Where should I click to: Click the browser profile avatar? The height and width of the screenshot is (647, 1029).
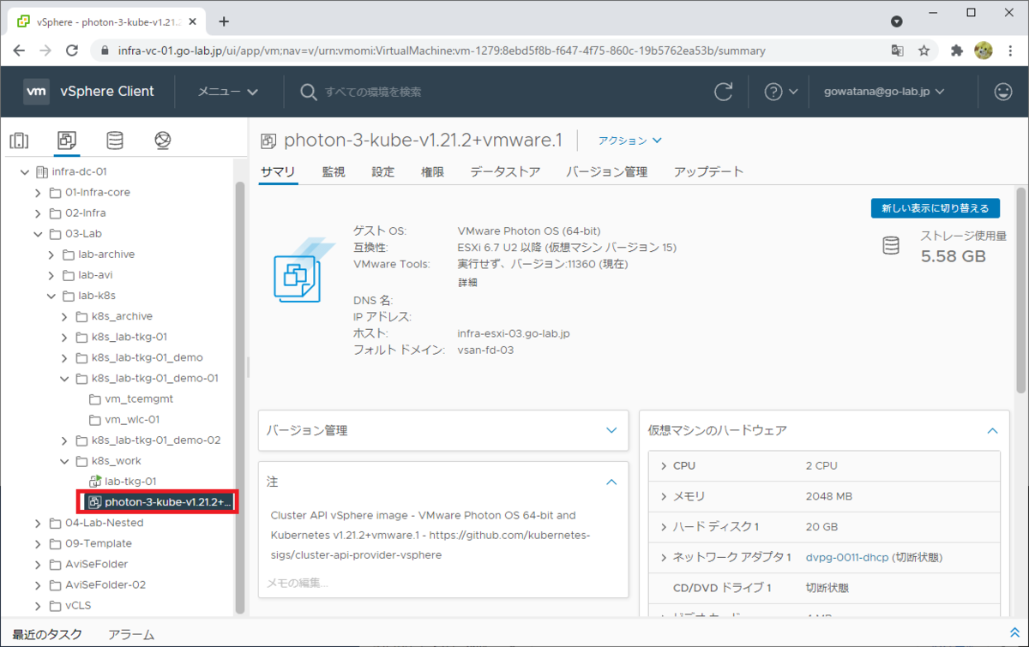point(984,51)
